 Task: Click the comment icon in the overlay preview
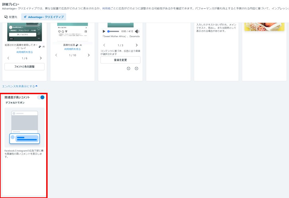(x=39, y=29)
